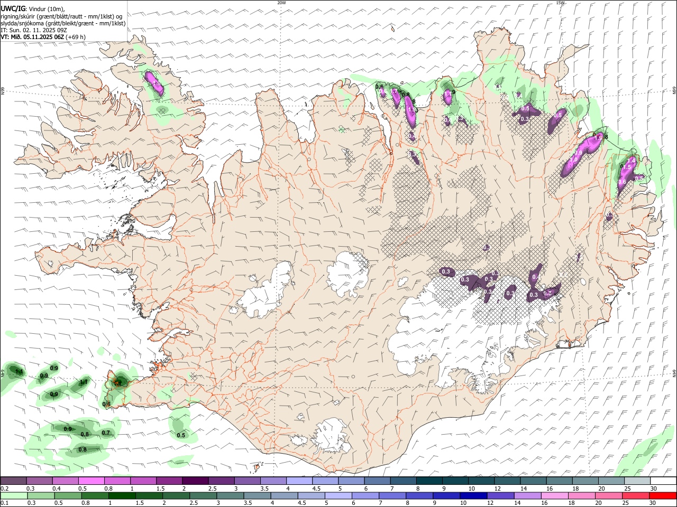677x507 pixels.
Task: Select the 0.3 mauve swatch in upper legend row
Action: pyautogui.click(x=39, y=481)
